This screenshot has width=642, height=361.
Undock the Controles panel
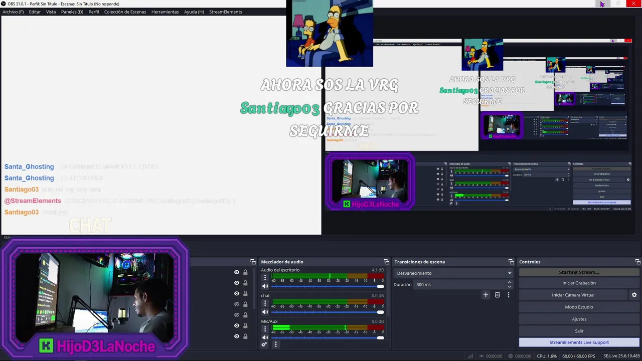(x=638, y=262)
